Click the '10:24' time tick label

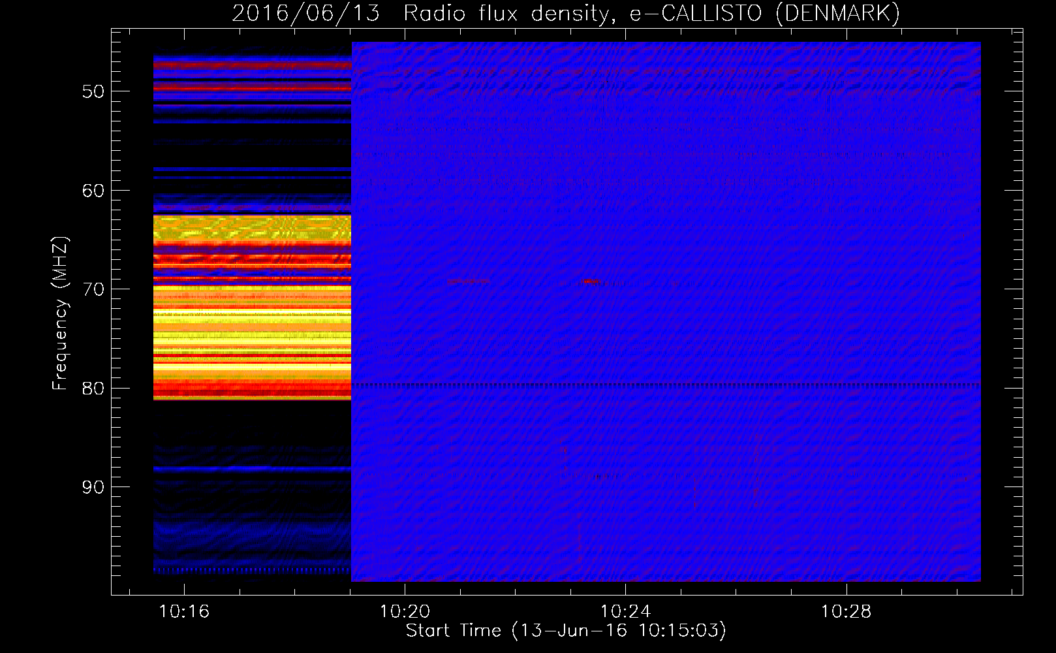625,612
